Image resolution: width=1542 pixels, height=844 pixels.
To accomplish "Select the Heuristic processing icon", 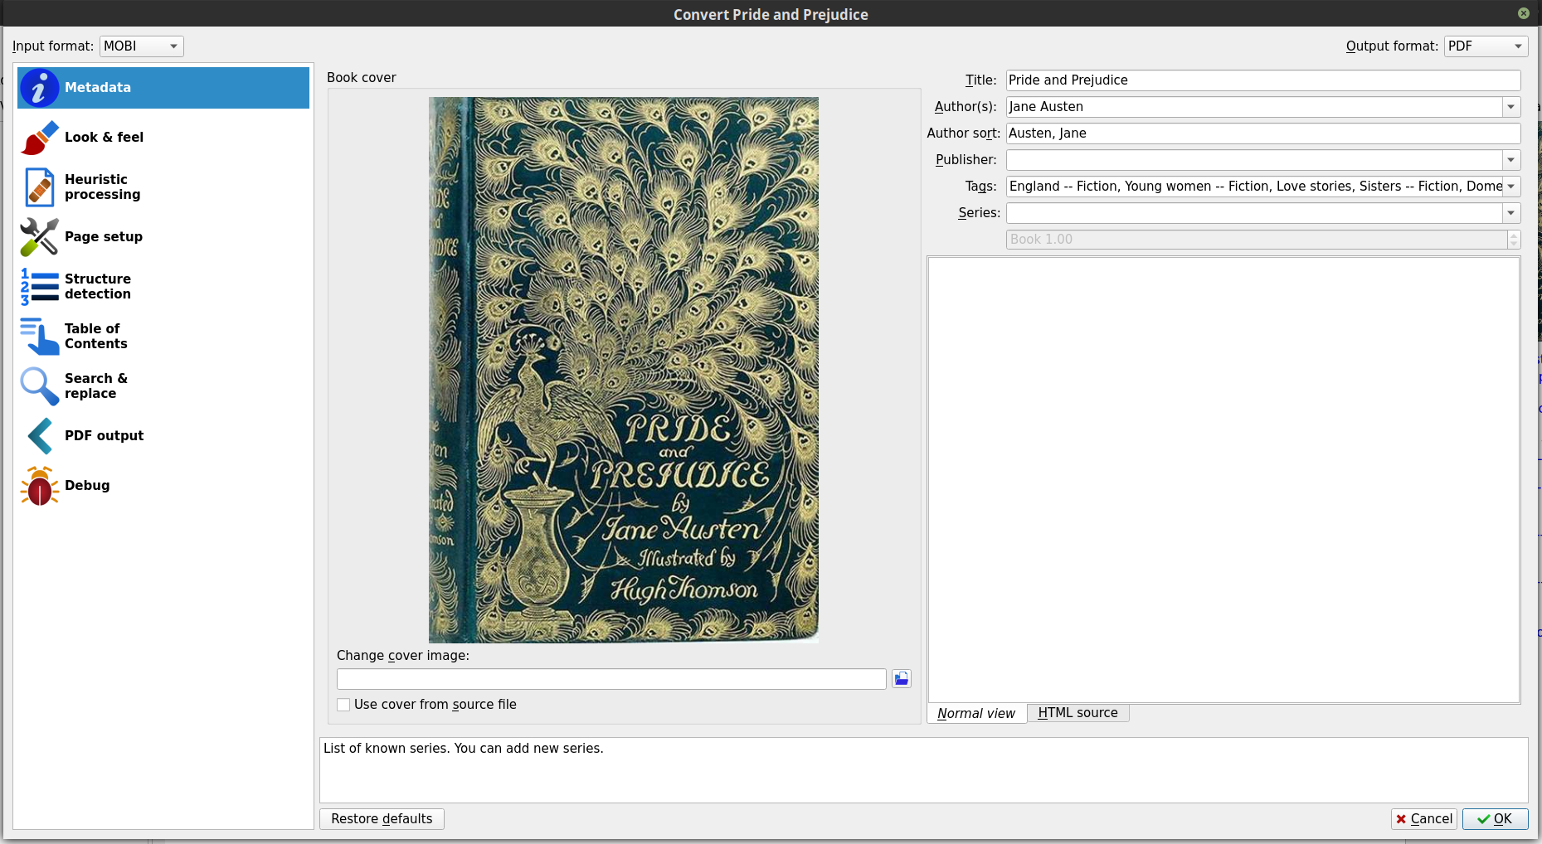I will coord(39,187).
